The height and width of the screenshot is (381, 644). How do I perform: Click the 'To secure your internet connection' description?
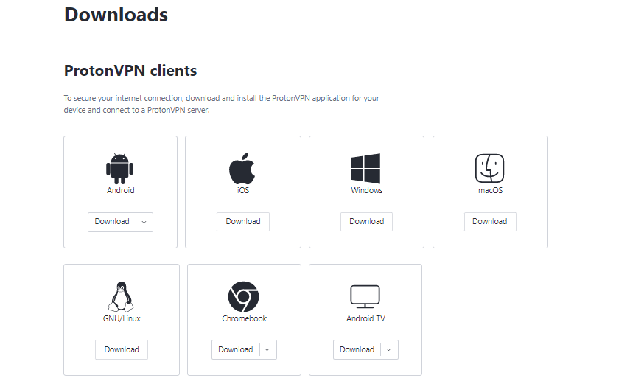[221, 104]
